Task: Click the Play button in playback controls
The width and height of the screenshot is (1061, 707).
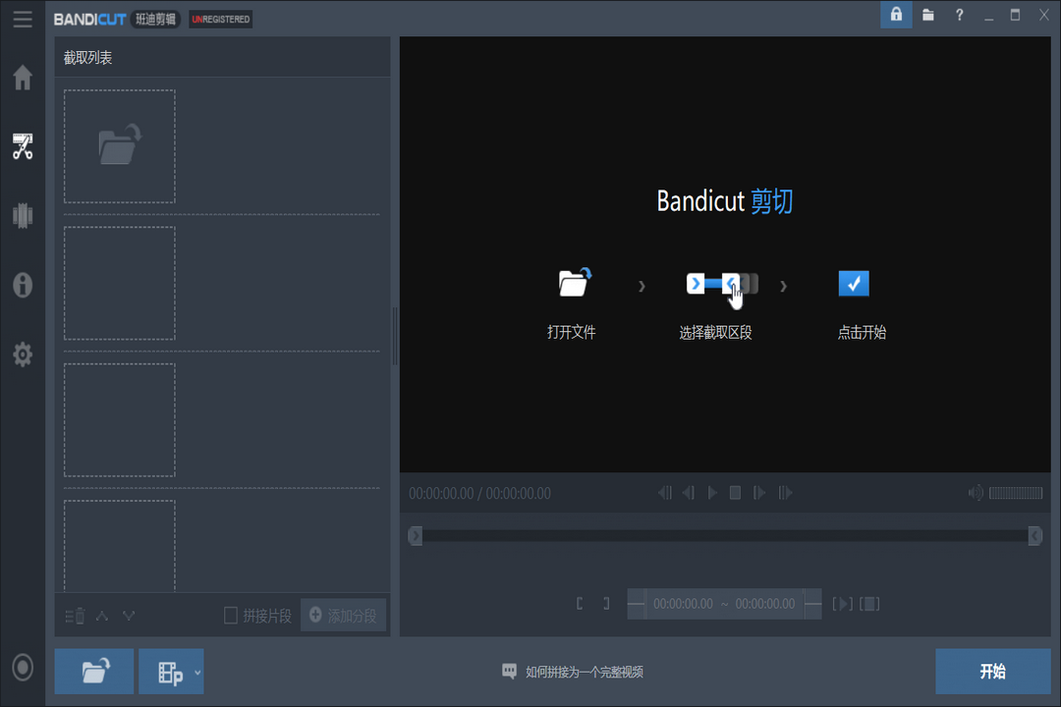Action: click(711, 493)
